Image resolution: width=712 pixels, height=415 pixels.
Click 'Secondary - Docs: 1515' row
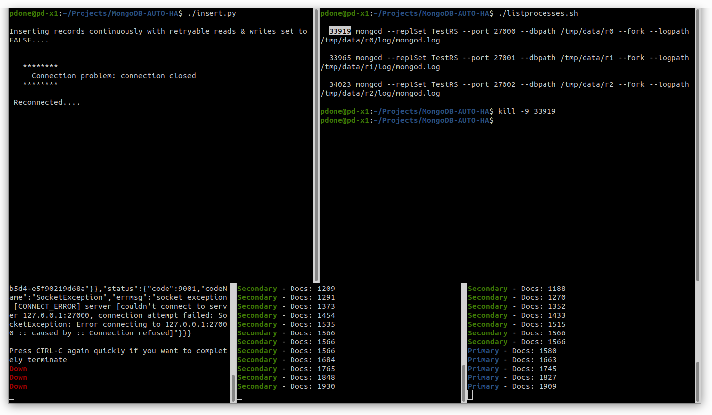click(x=517, y=324)
